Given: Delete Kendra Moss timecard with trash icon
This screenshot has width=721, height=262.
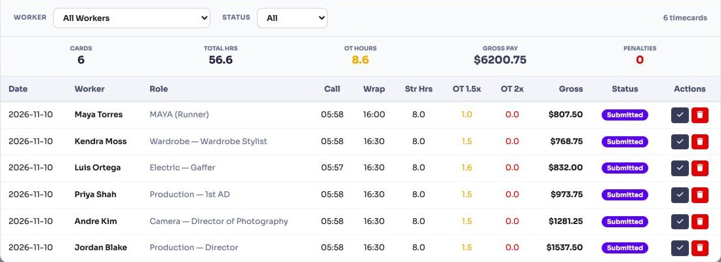Looking at the screenshot, I should tap(700, 141).
